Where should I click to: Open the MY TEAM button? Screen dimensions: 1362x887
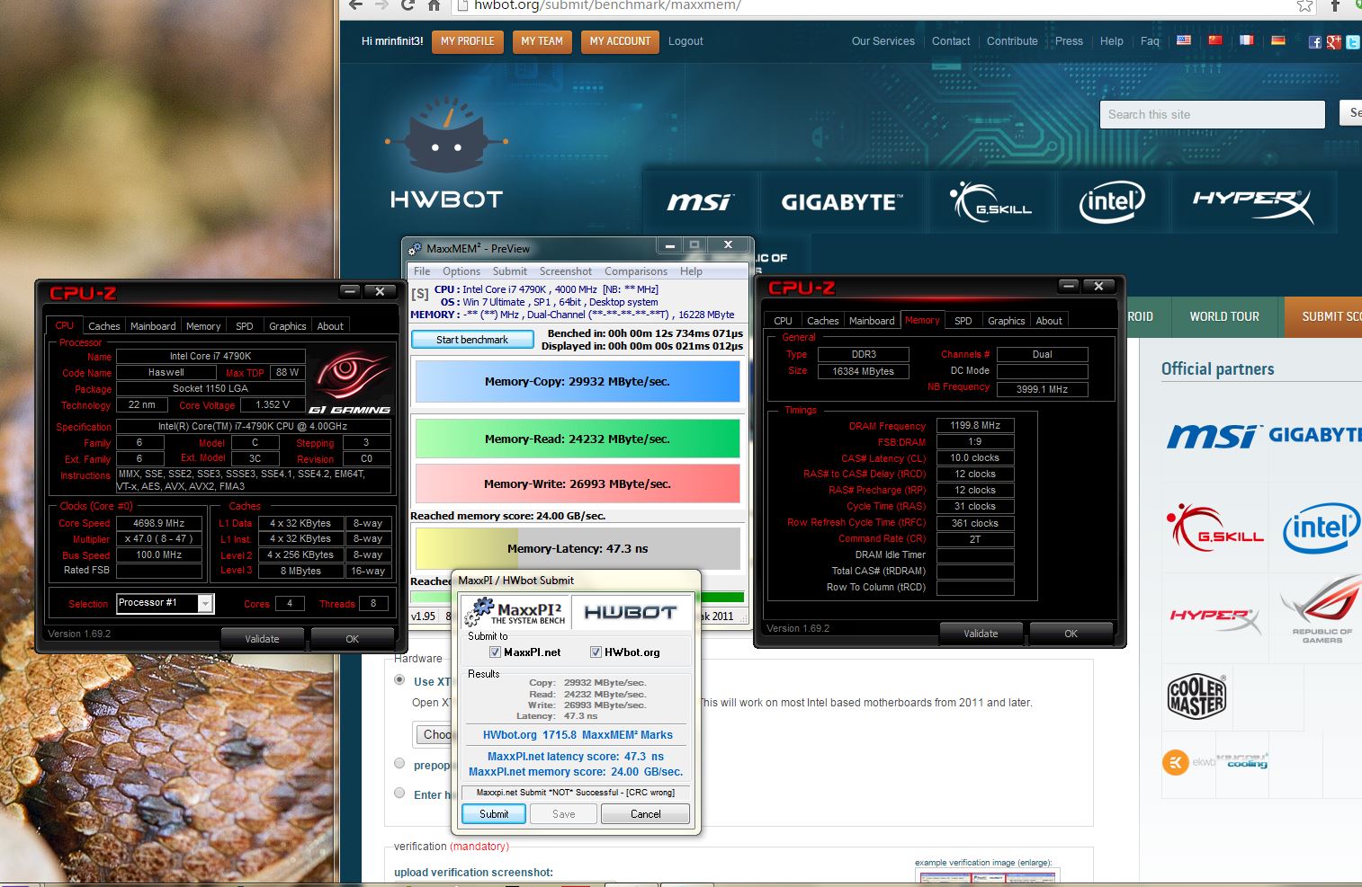pyautogui.click(x=542, y=41)
